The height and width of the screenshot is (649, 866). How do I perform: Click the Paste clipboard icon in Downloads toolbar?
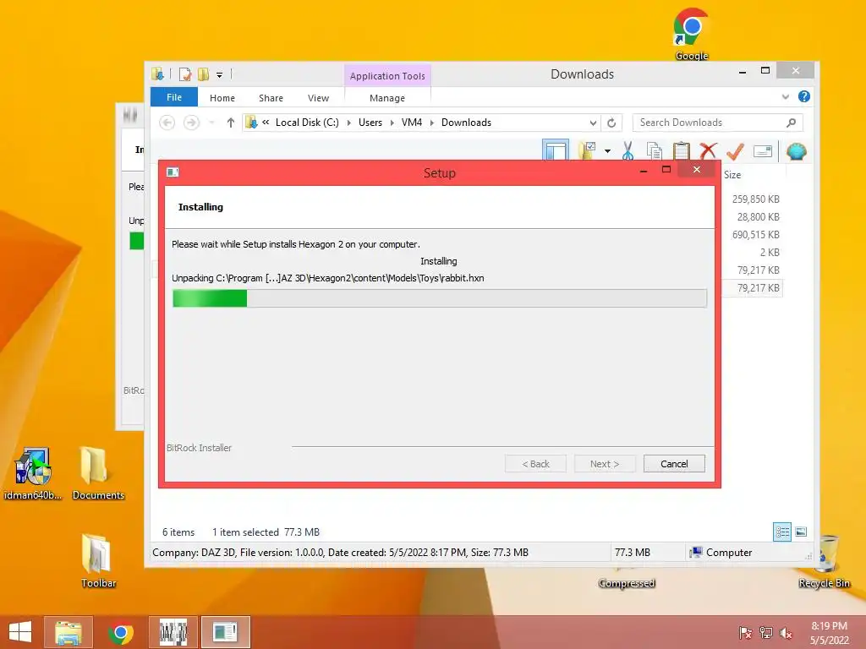click(x=681, y=150)
